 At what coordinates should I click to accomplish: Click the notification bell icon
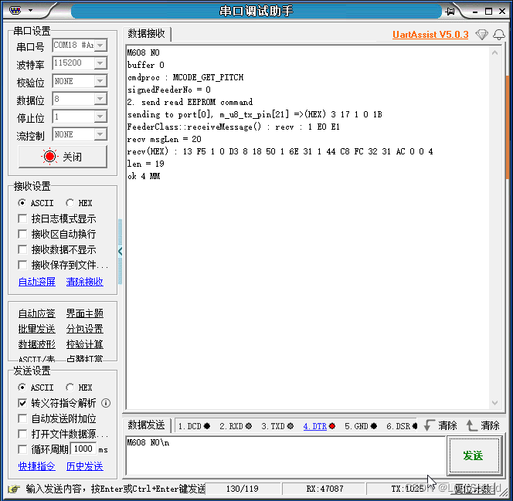tap(499, 34)
